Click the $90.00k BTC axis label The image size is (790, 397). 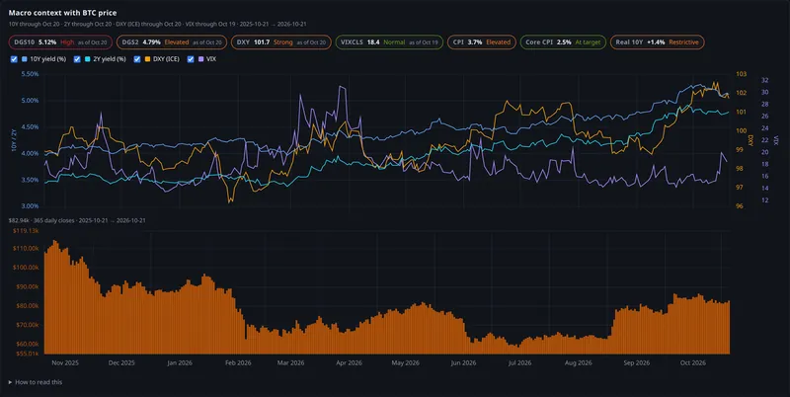coord(28,286)
